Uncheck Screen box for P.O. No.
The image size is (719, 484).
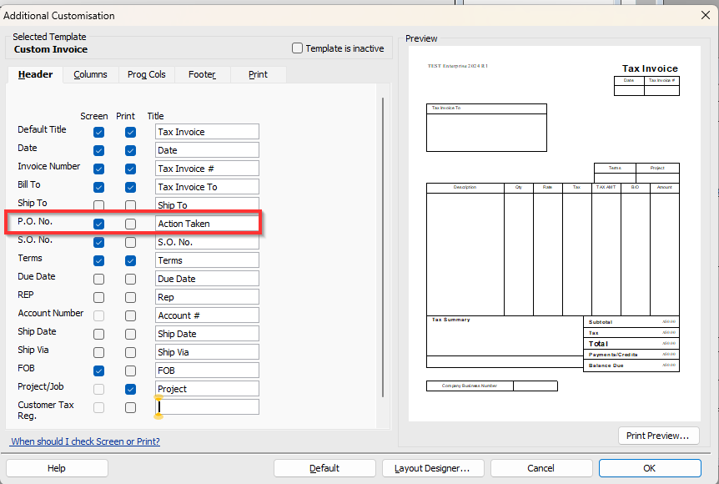pyautogui.click(x=98, y=224)
